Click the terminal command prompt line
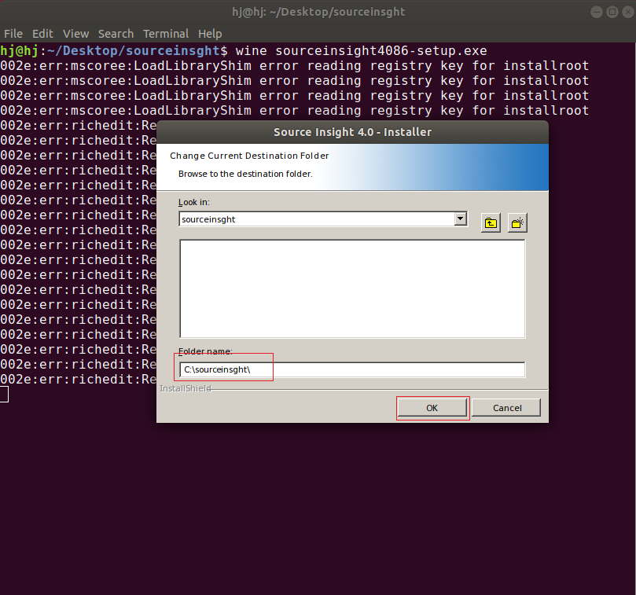Viewport: 636px width, 595px height. click(x=236, y=50)
